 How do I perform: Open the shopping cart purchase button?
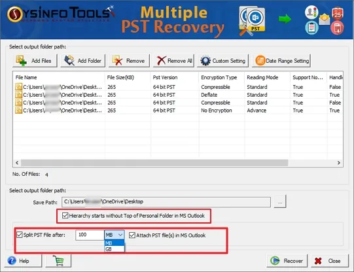click(58, 261)
